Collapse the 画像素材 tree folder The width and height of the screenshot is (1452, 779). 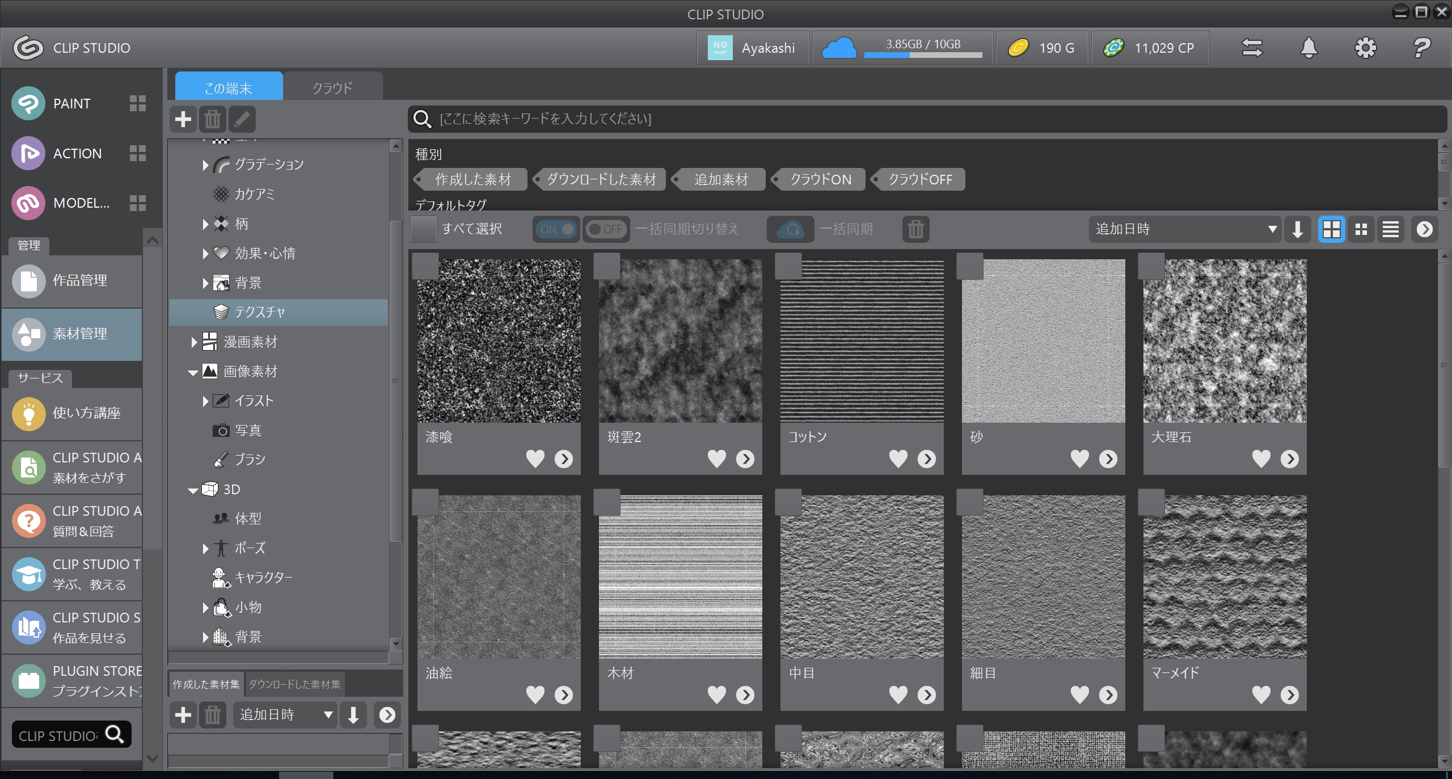(193, 372)
